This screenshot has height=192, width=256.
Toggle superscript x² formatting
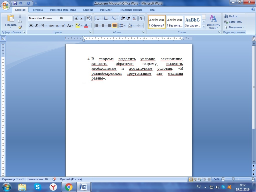63,25
